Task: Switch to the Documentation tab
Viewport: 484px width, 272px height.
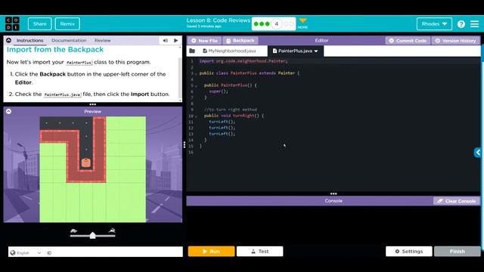Action: click(x=69, y=40)
